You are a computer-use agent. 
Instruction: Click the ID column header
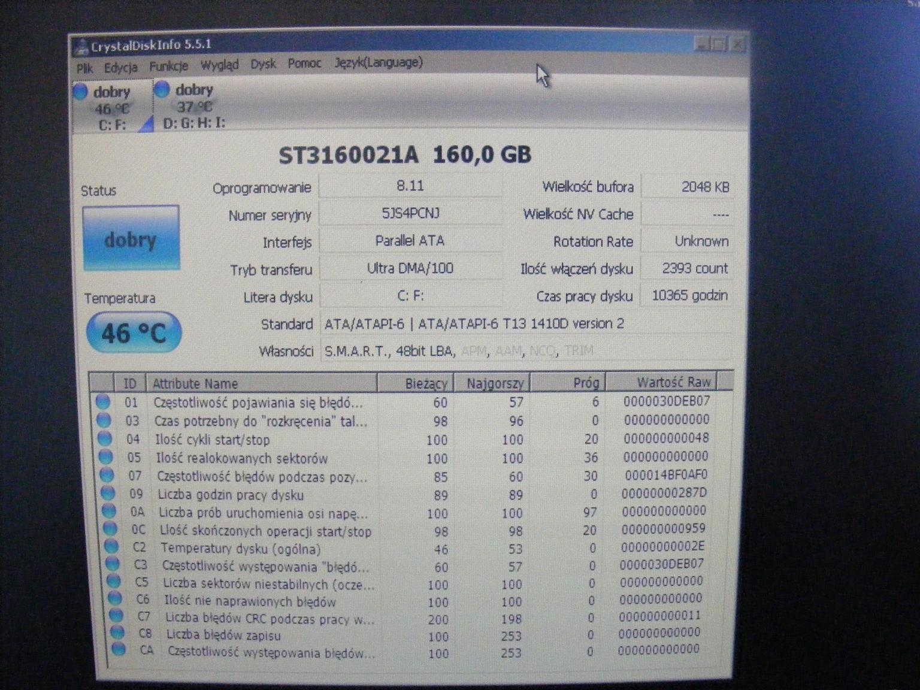click(x=130, y=383)
